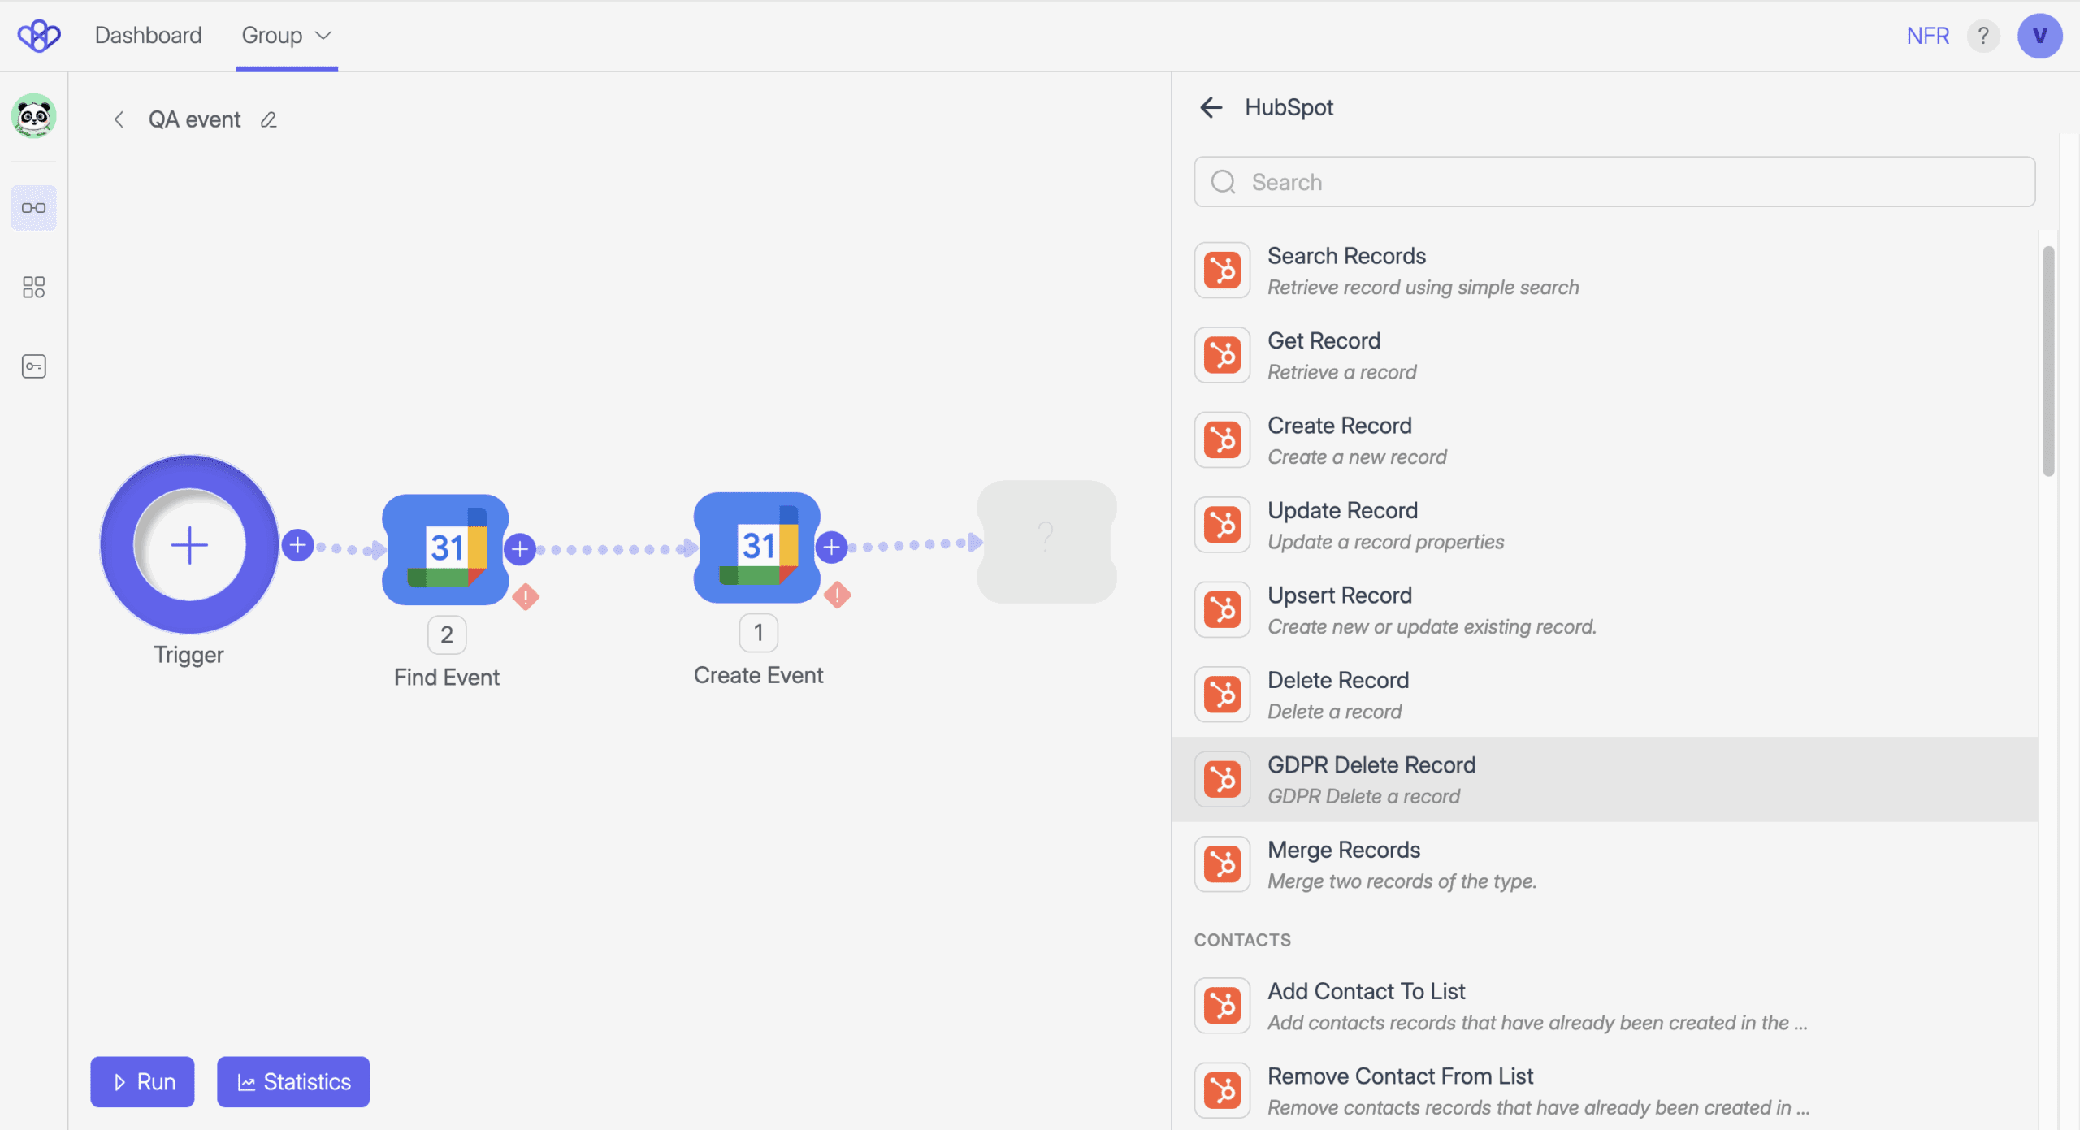Open the help question mark icon

coord(1983,36)
